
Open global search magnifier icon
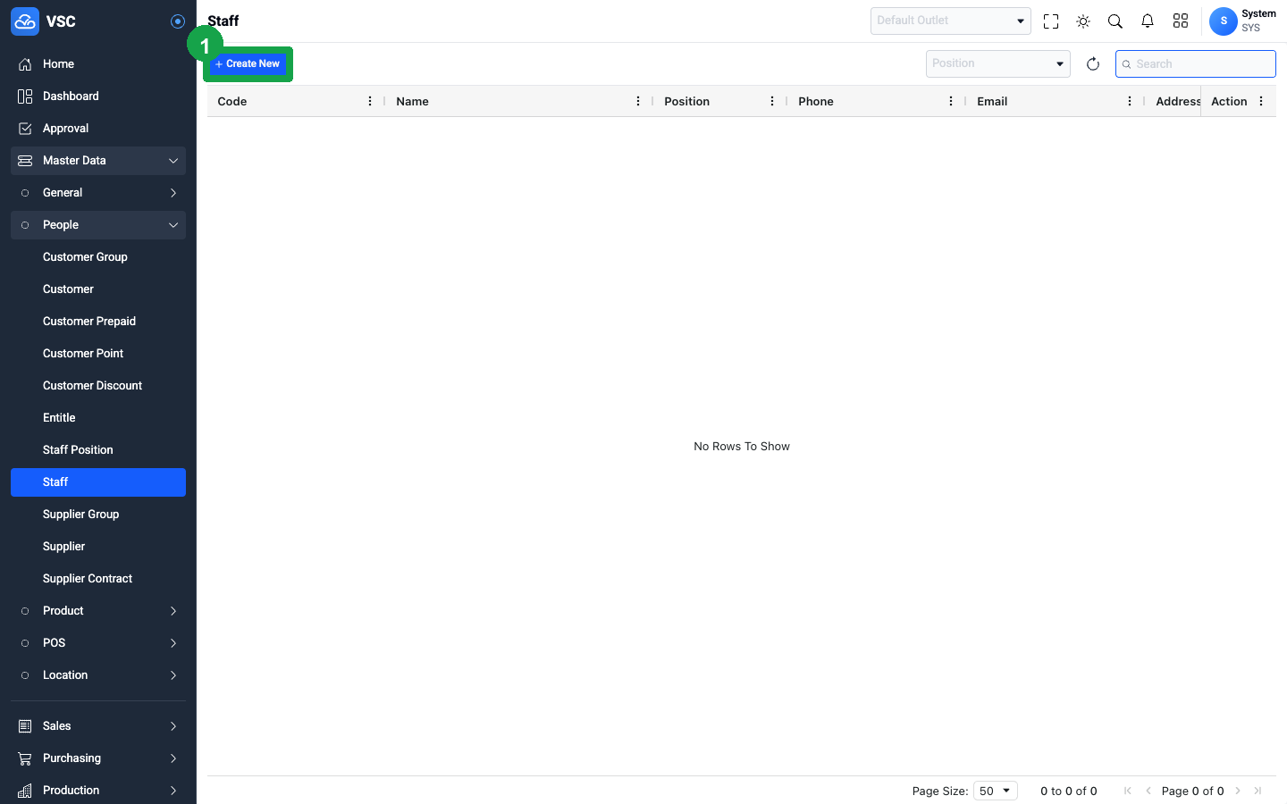[1115, 21]
